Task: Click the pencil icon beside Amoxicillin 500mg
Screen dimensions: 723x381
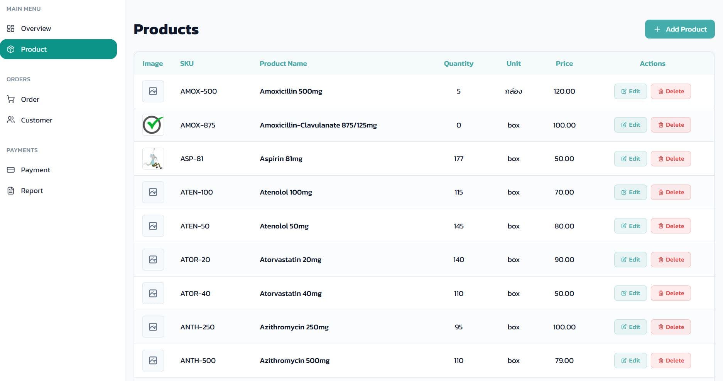Action: coord(623,91)
